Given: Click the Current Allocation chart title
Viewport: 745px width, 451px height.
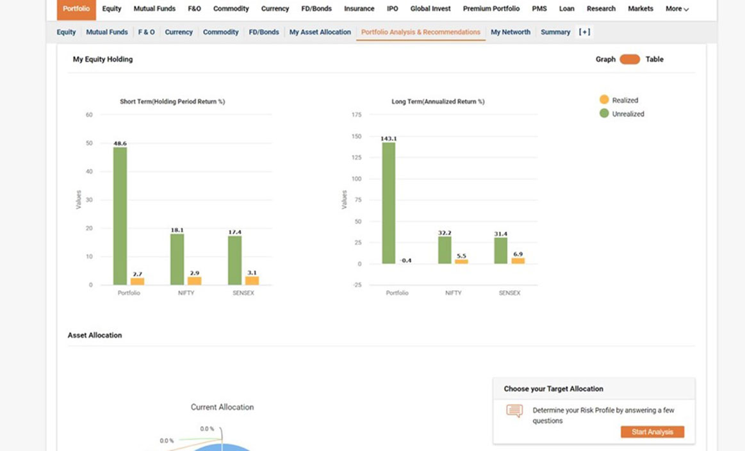Looking at the screenshot, I should point(222,407).
